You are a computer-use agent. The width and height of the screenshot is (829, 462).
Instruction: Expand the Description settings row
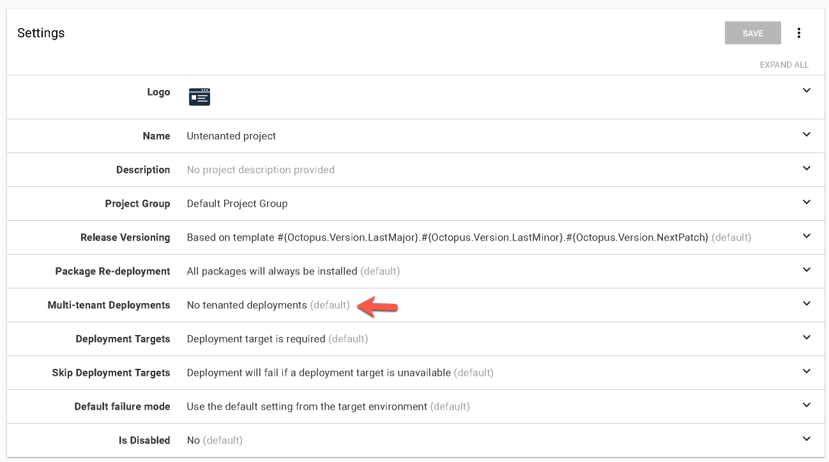(x=806, y=169)
